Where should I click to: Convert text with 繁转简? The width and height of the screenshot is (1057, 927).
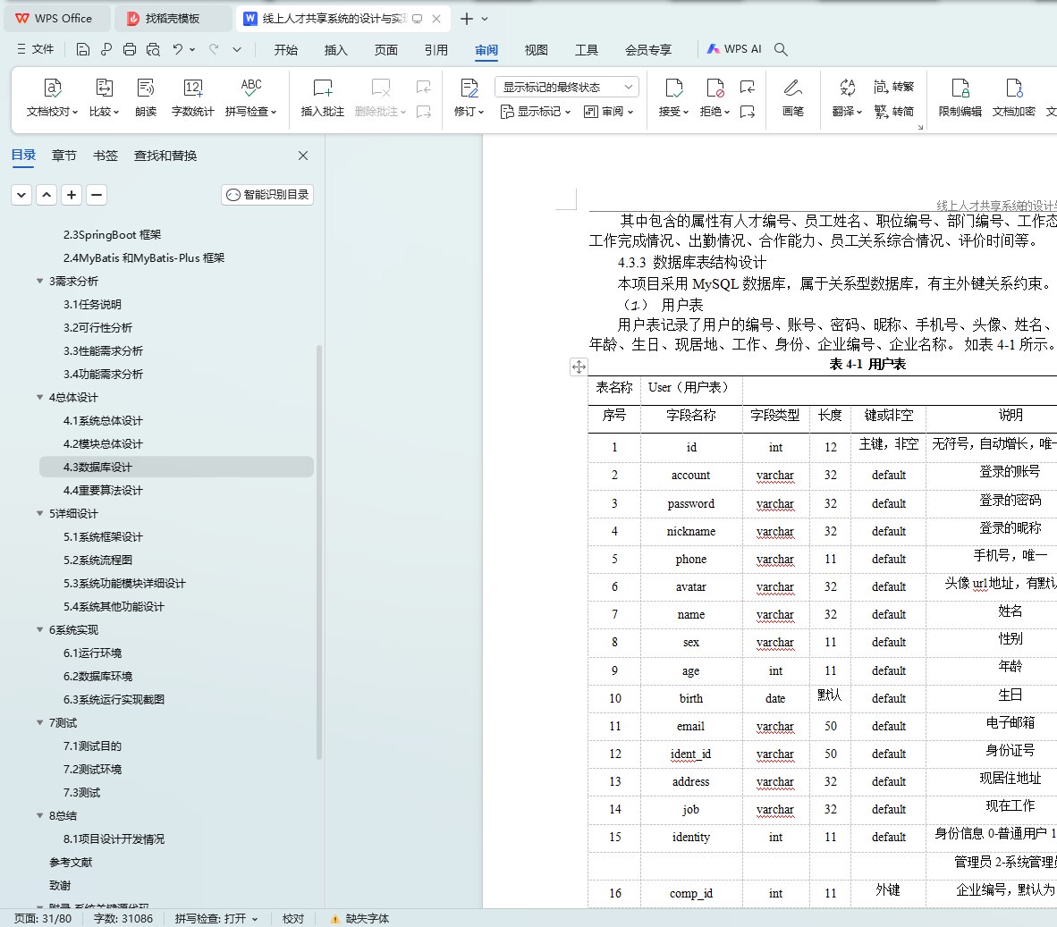coord(894,111)
